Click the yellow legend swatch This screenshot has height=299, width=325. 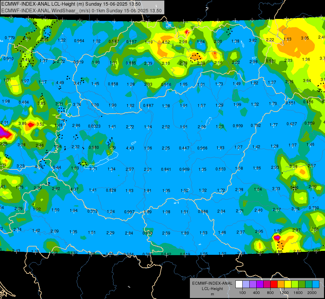point(288,284)
